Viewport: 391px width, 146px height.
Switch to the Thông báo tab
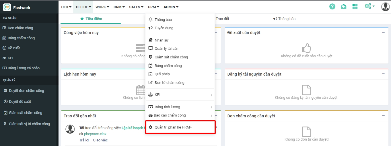point(284,19)
